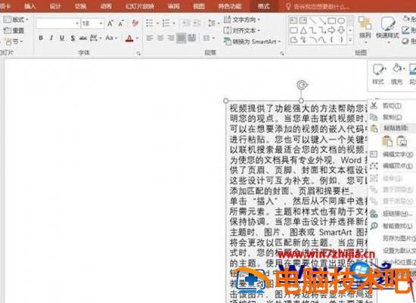Screen dimensions: 416x303
Task: Click the red font color swatch
Action: [x=129, y=39]
